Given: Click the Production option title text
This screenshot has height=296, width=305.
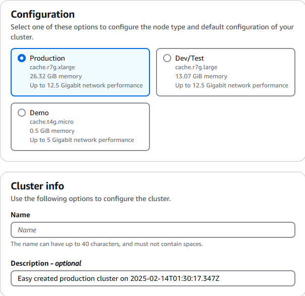Looking at the screenshot, I should [47, 58].
